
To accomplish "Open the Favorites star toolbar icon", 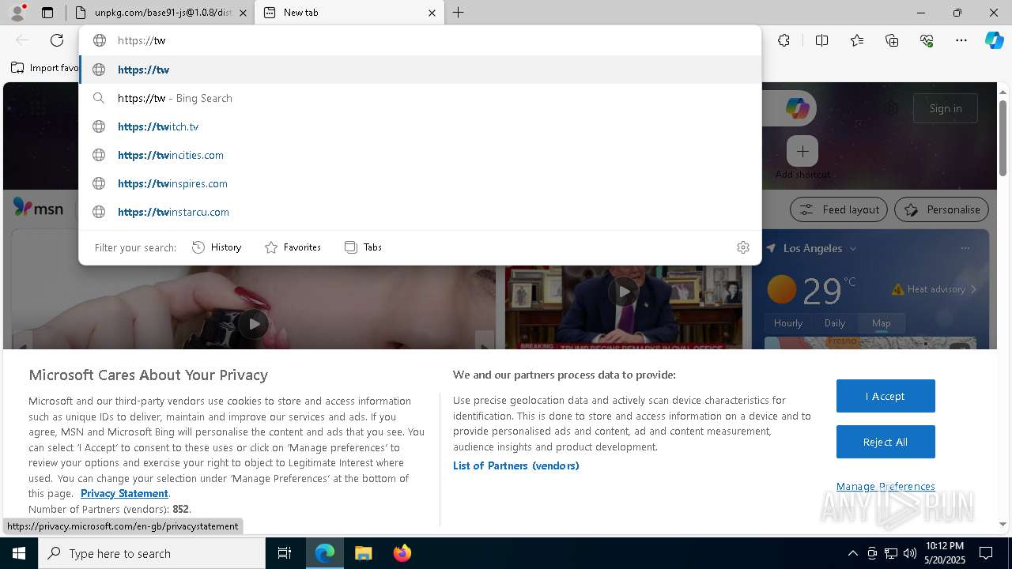I will coord(857,40).
